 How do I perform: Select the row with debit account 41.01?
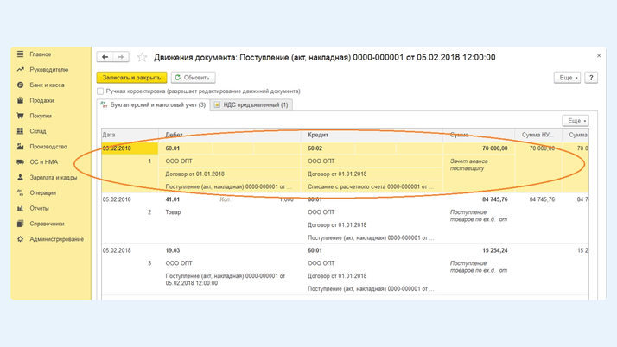(173, 199)
